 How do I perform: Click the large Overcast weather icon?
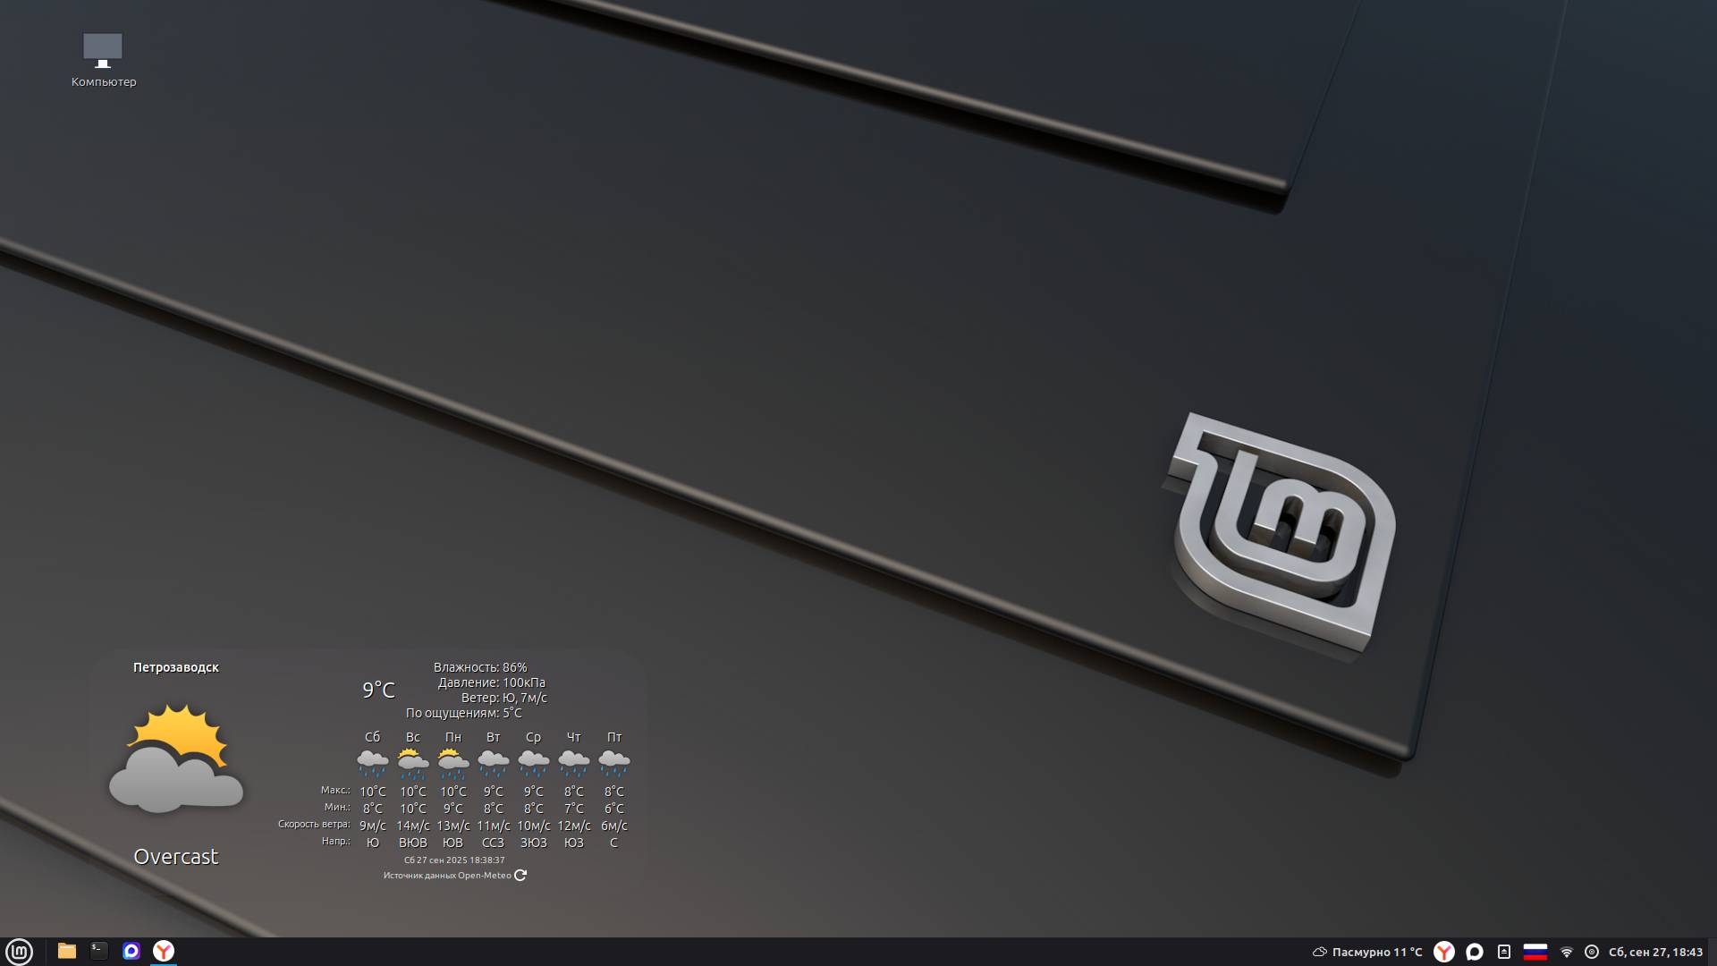tap(176, 758)
